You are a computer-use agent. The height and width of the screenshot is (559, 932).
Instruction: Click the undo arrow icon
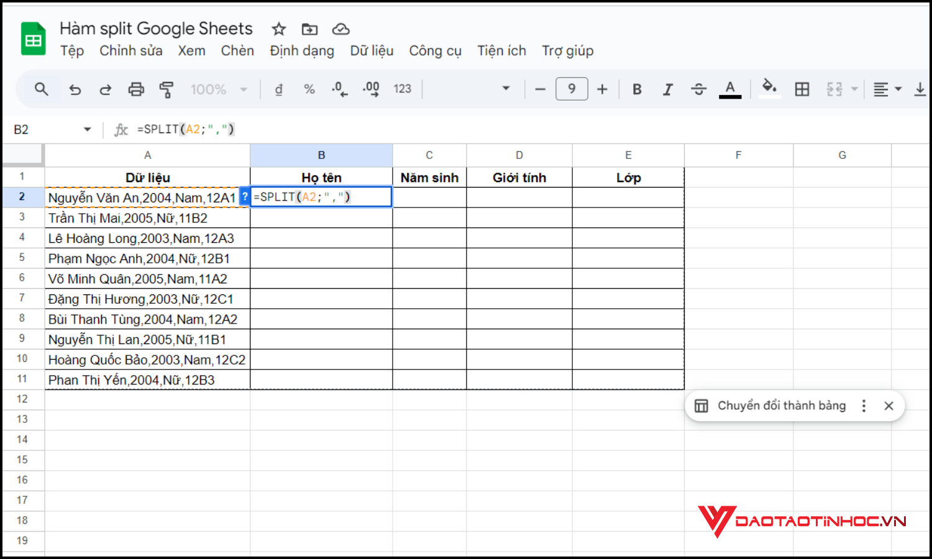[x=75, y=89]
